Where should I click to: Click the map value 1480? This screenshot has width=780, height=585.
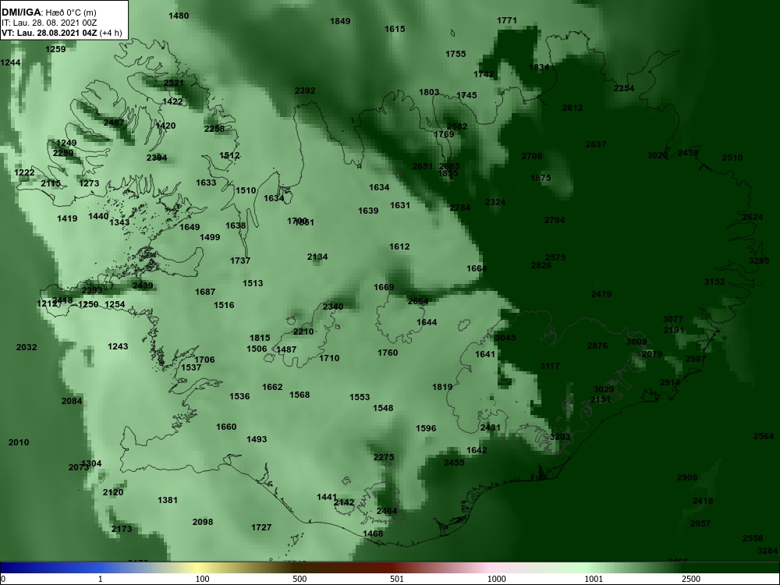(179, 16)
